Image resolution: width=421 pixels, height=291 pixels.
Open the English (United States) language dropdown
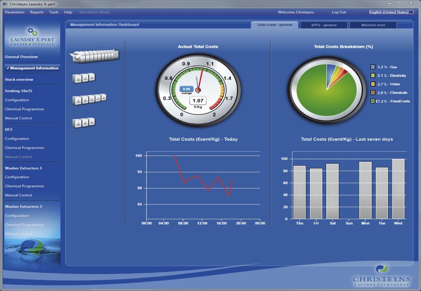coord(391,12)
